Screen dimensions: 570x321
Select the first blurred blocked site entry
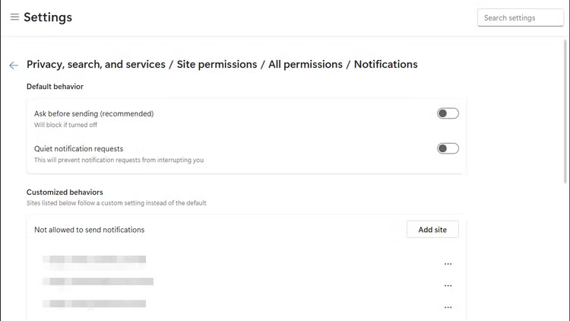pos(94,260)
